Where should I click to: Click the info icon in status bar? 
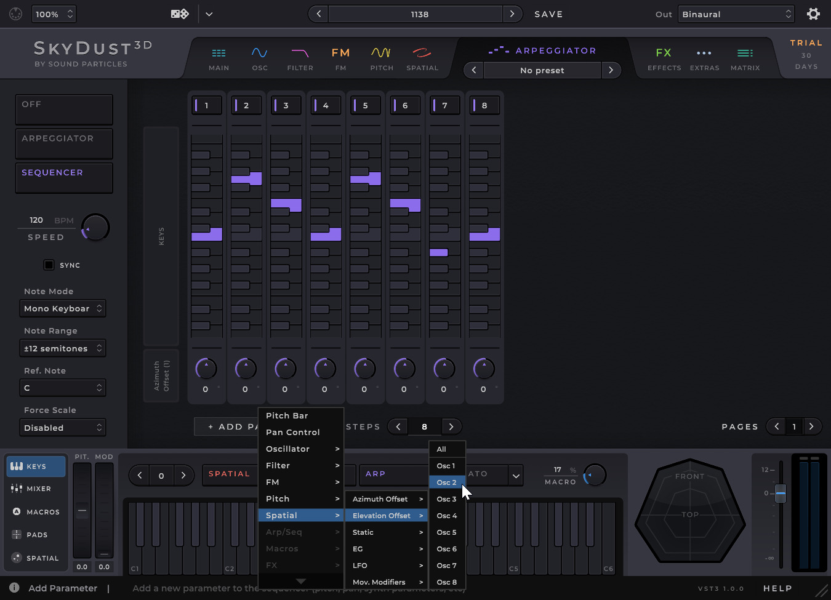pyautogui.click(x=14, y=588)
